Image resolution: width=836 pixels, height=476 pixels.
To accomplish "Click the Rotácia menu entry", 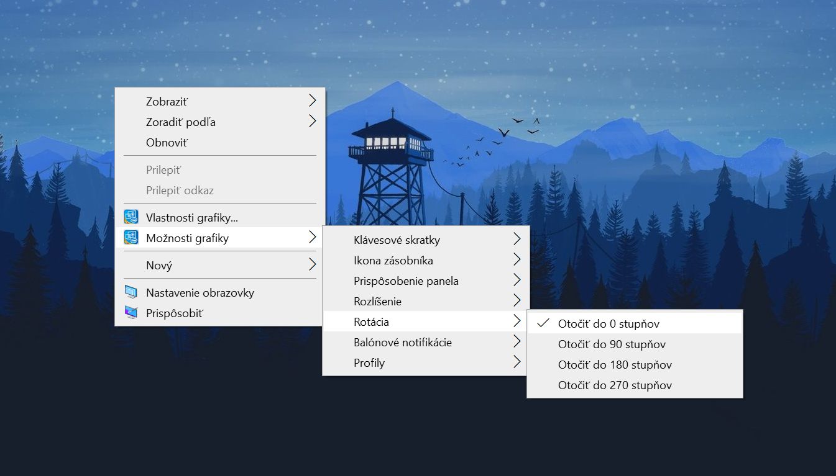I will coord(426,321).
